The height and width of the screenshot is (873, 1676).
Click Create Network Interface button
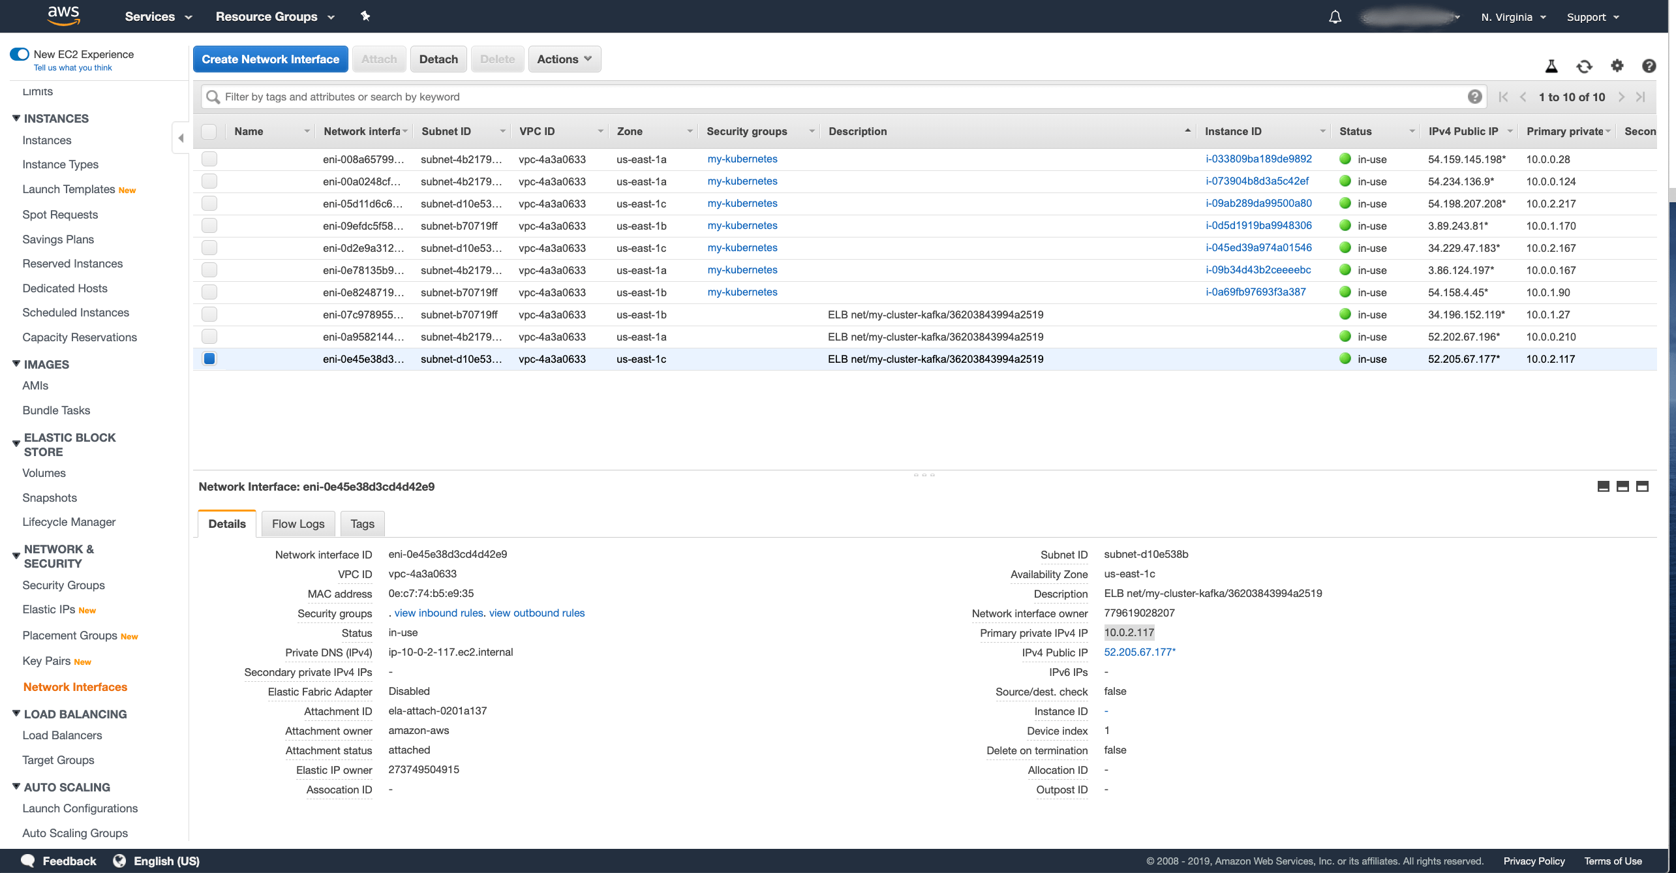[270, 59]
